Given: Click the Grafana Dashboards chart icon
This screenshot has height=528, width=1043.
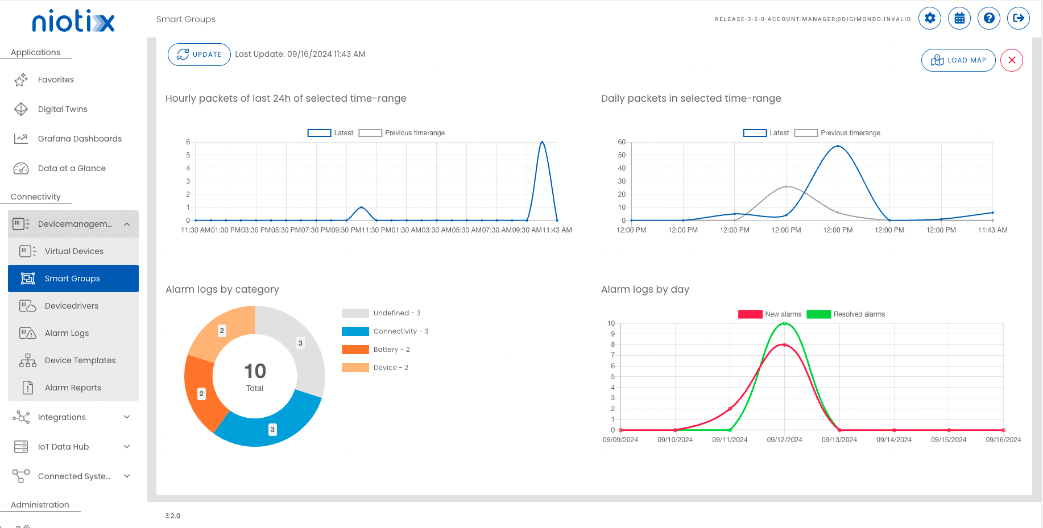Looking at the screenshot, I should tap(21, 139).
